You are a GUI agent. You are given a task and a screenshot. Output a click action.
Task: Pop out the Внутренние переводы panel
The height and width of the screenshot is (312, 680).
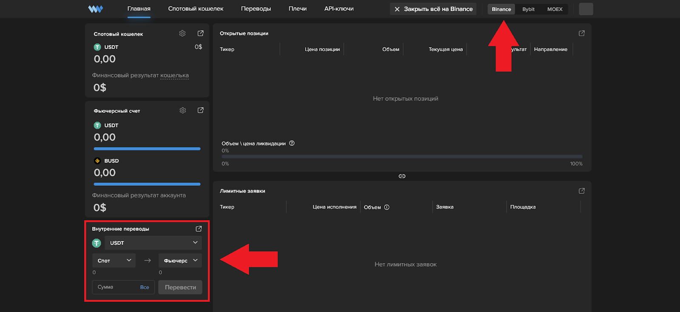tap(198, 229)
